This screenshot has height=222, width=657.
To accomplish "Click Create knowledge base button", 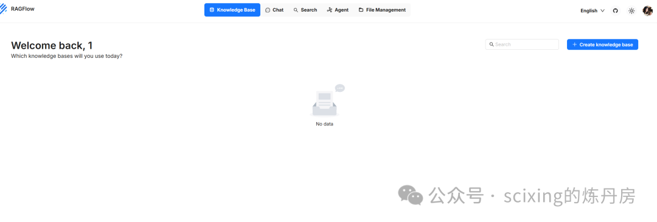I will pos(602,44).
